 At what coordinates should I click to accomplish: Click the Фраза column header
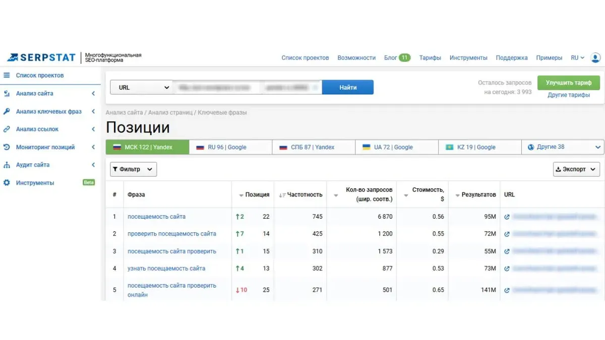(x=136, y=195)
